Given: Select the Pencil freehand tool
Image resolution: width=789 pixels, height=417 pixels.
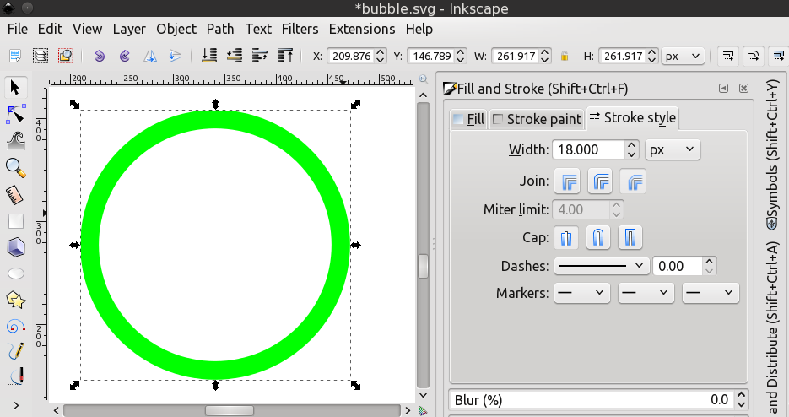Looking at the screenshot, I should pyautogui.click(x=15, y=350).
